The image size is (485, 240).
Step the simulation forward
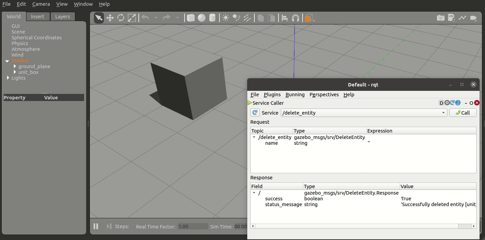coord(109,226)
